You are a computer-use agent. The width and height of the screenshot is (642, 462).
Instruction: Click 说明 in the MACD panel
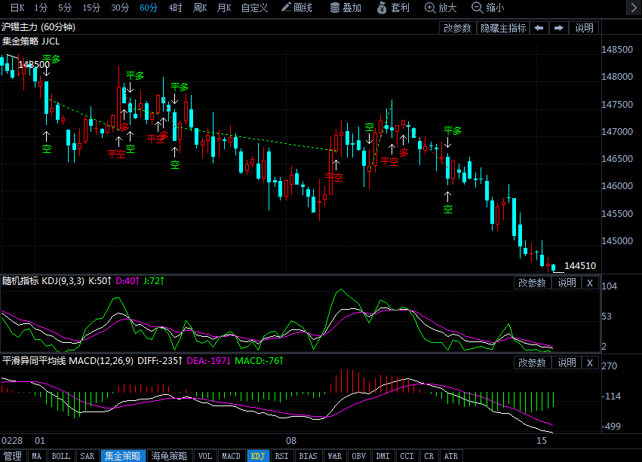[567, 363]
